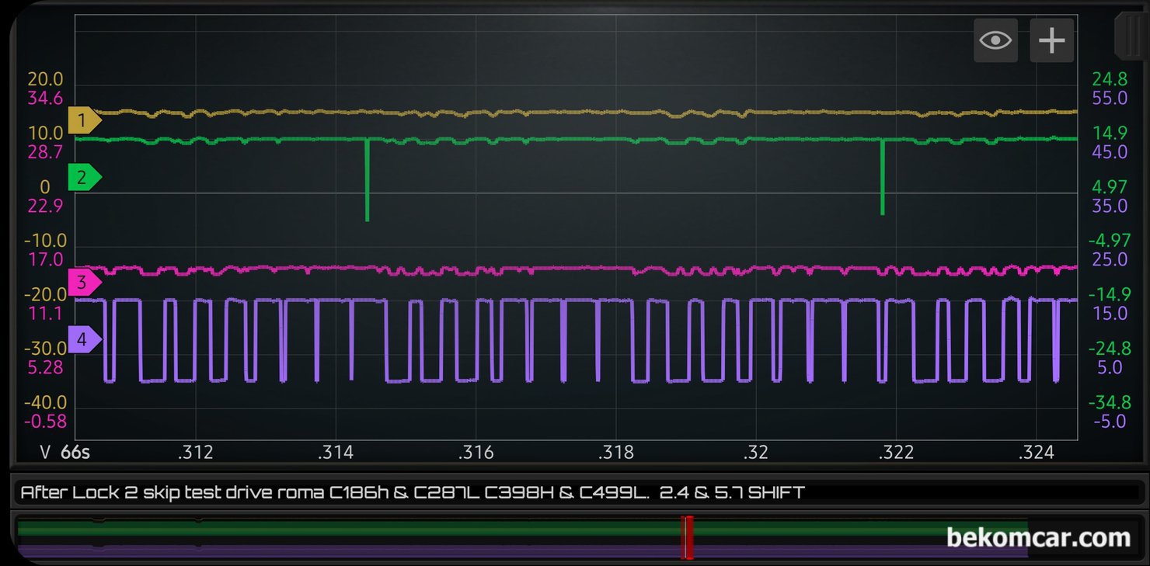Click the yellow 20.0 left axis label
Viewport: 1150px width, 566px height.
coord(45,79)
